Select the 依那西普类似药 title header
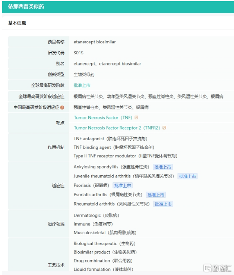This screenshot has width=234, height=275. pyautogui.click(x=26, y=7)
